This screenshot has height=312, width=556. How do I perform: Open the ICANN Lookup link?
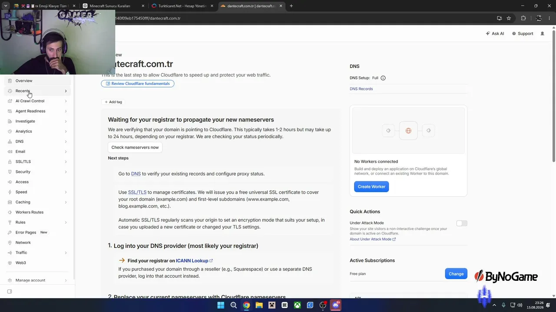tap(194, 261)
